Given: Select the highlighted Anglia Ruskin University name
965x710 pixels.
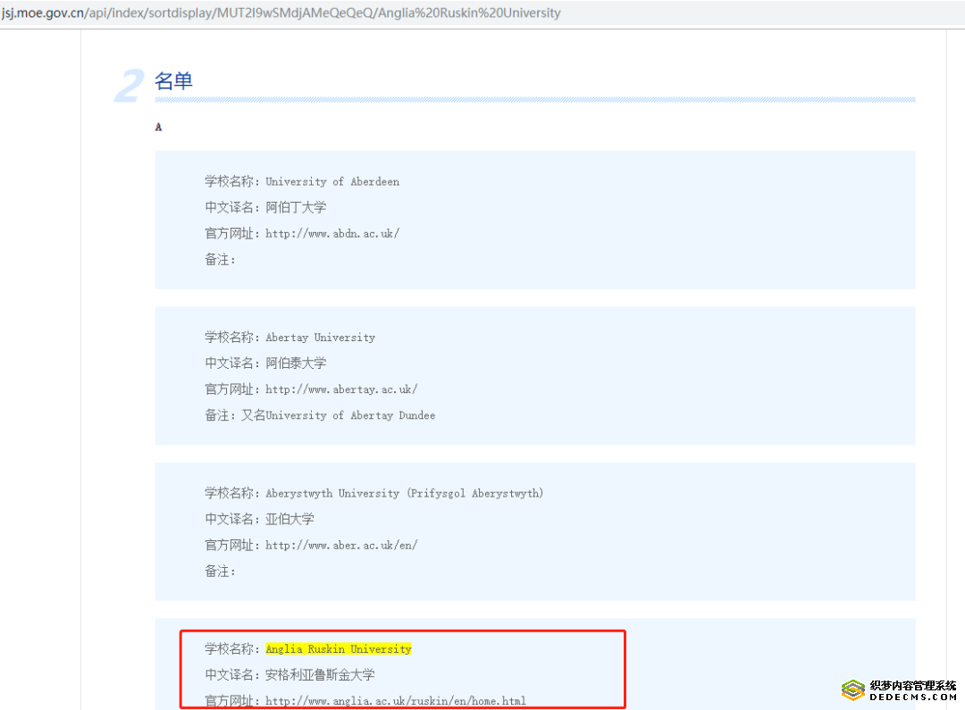Looking at the screenshot, I should [x=339, y=649].
